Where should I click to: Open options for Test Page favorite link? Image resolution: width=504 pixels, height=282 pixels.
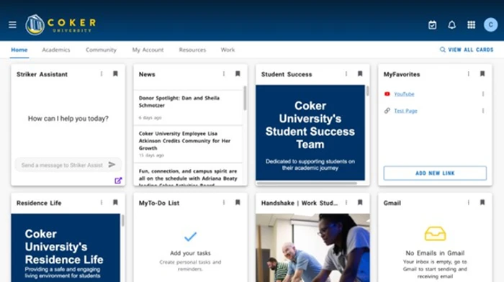[483, 111]
